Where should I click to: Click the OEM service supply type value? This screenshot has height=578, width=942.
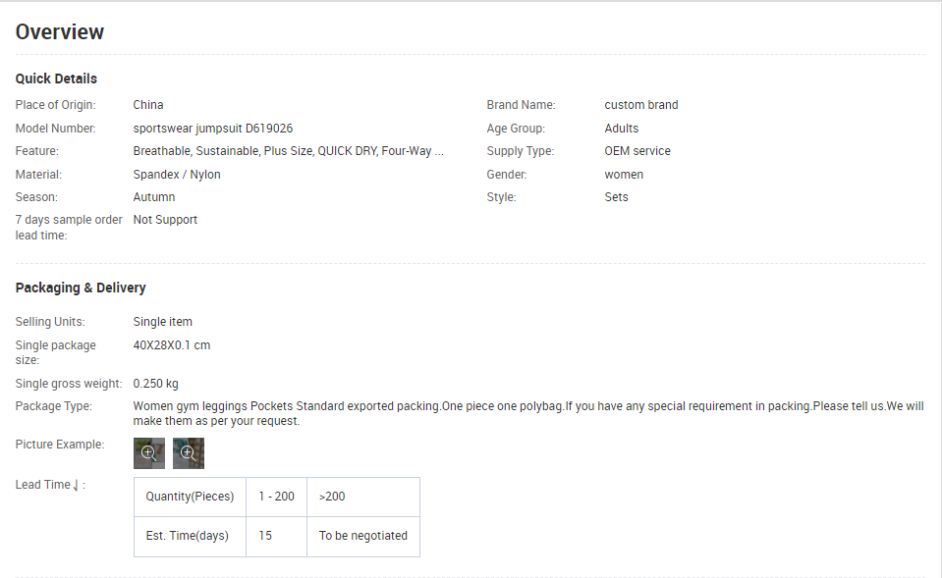tap(637, 151)
